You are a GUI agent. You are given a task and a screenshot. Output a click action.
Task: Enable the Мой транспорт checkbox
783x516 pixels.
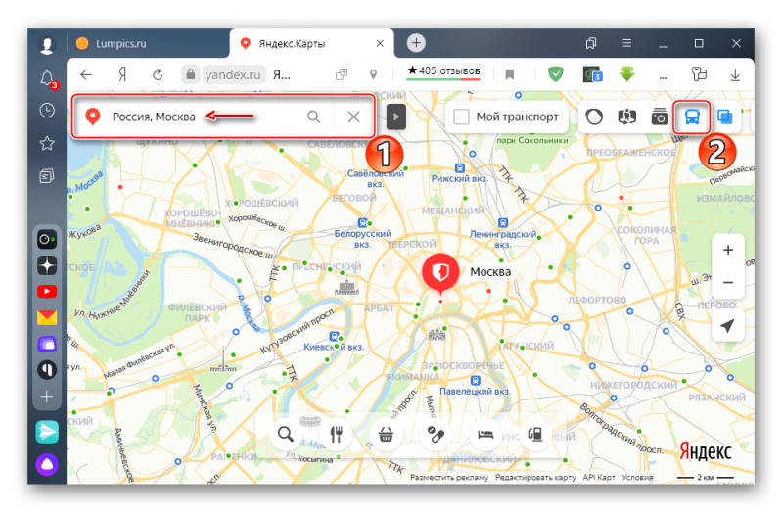tap(461, 117)
